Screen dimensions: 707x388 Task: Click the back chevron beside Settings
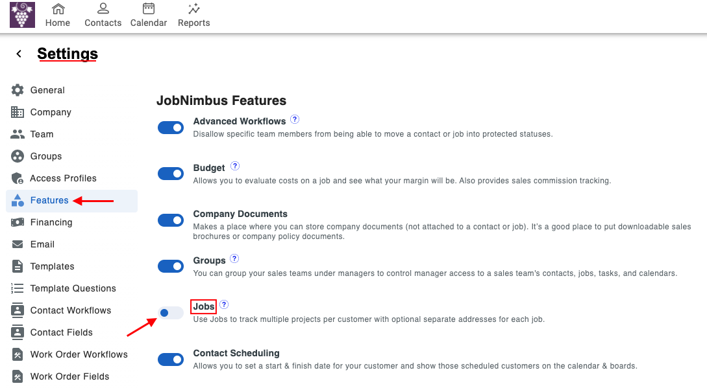pos(19,54)
